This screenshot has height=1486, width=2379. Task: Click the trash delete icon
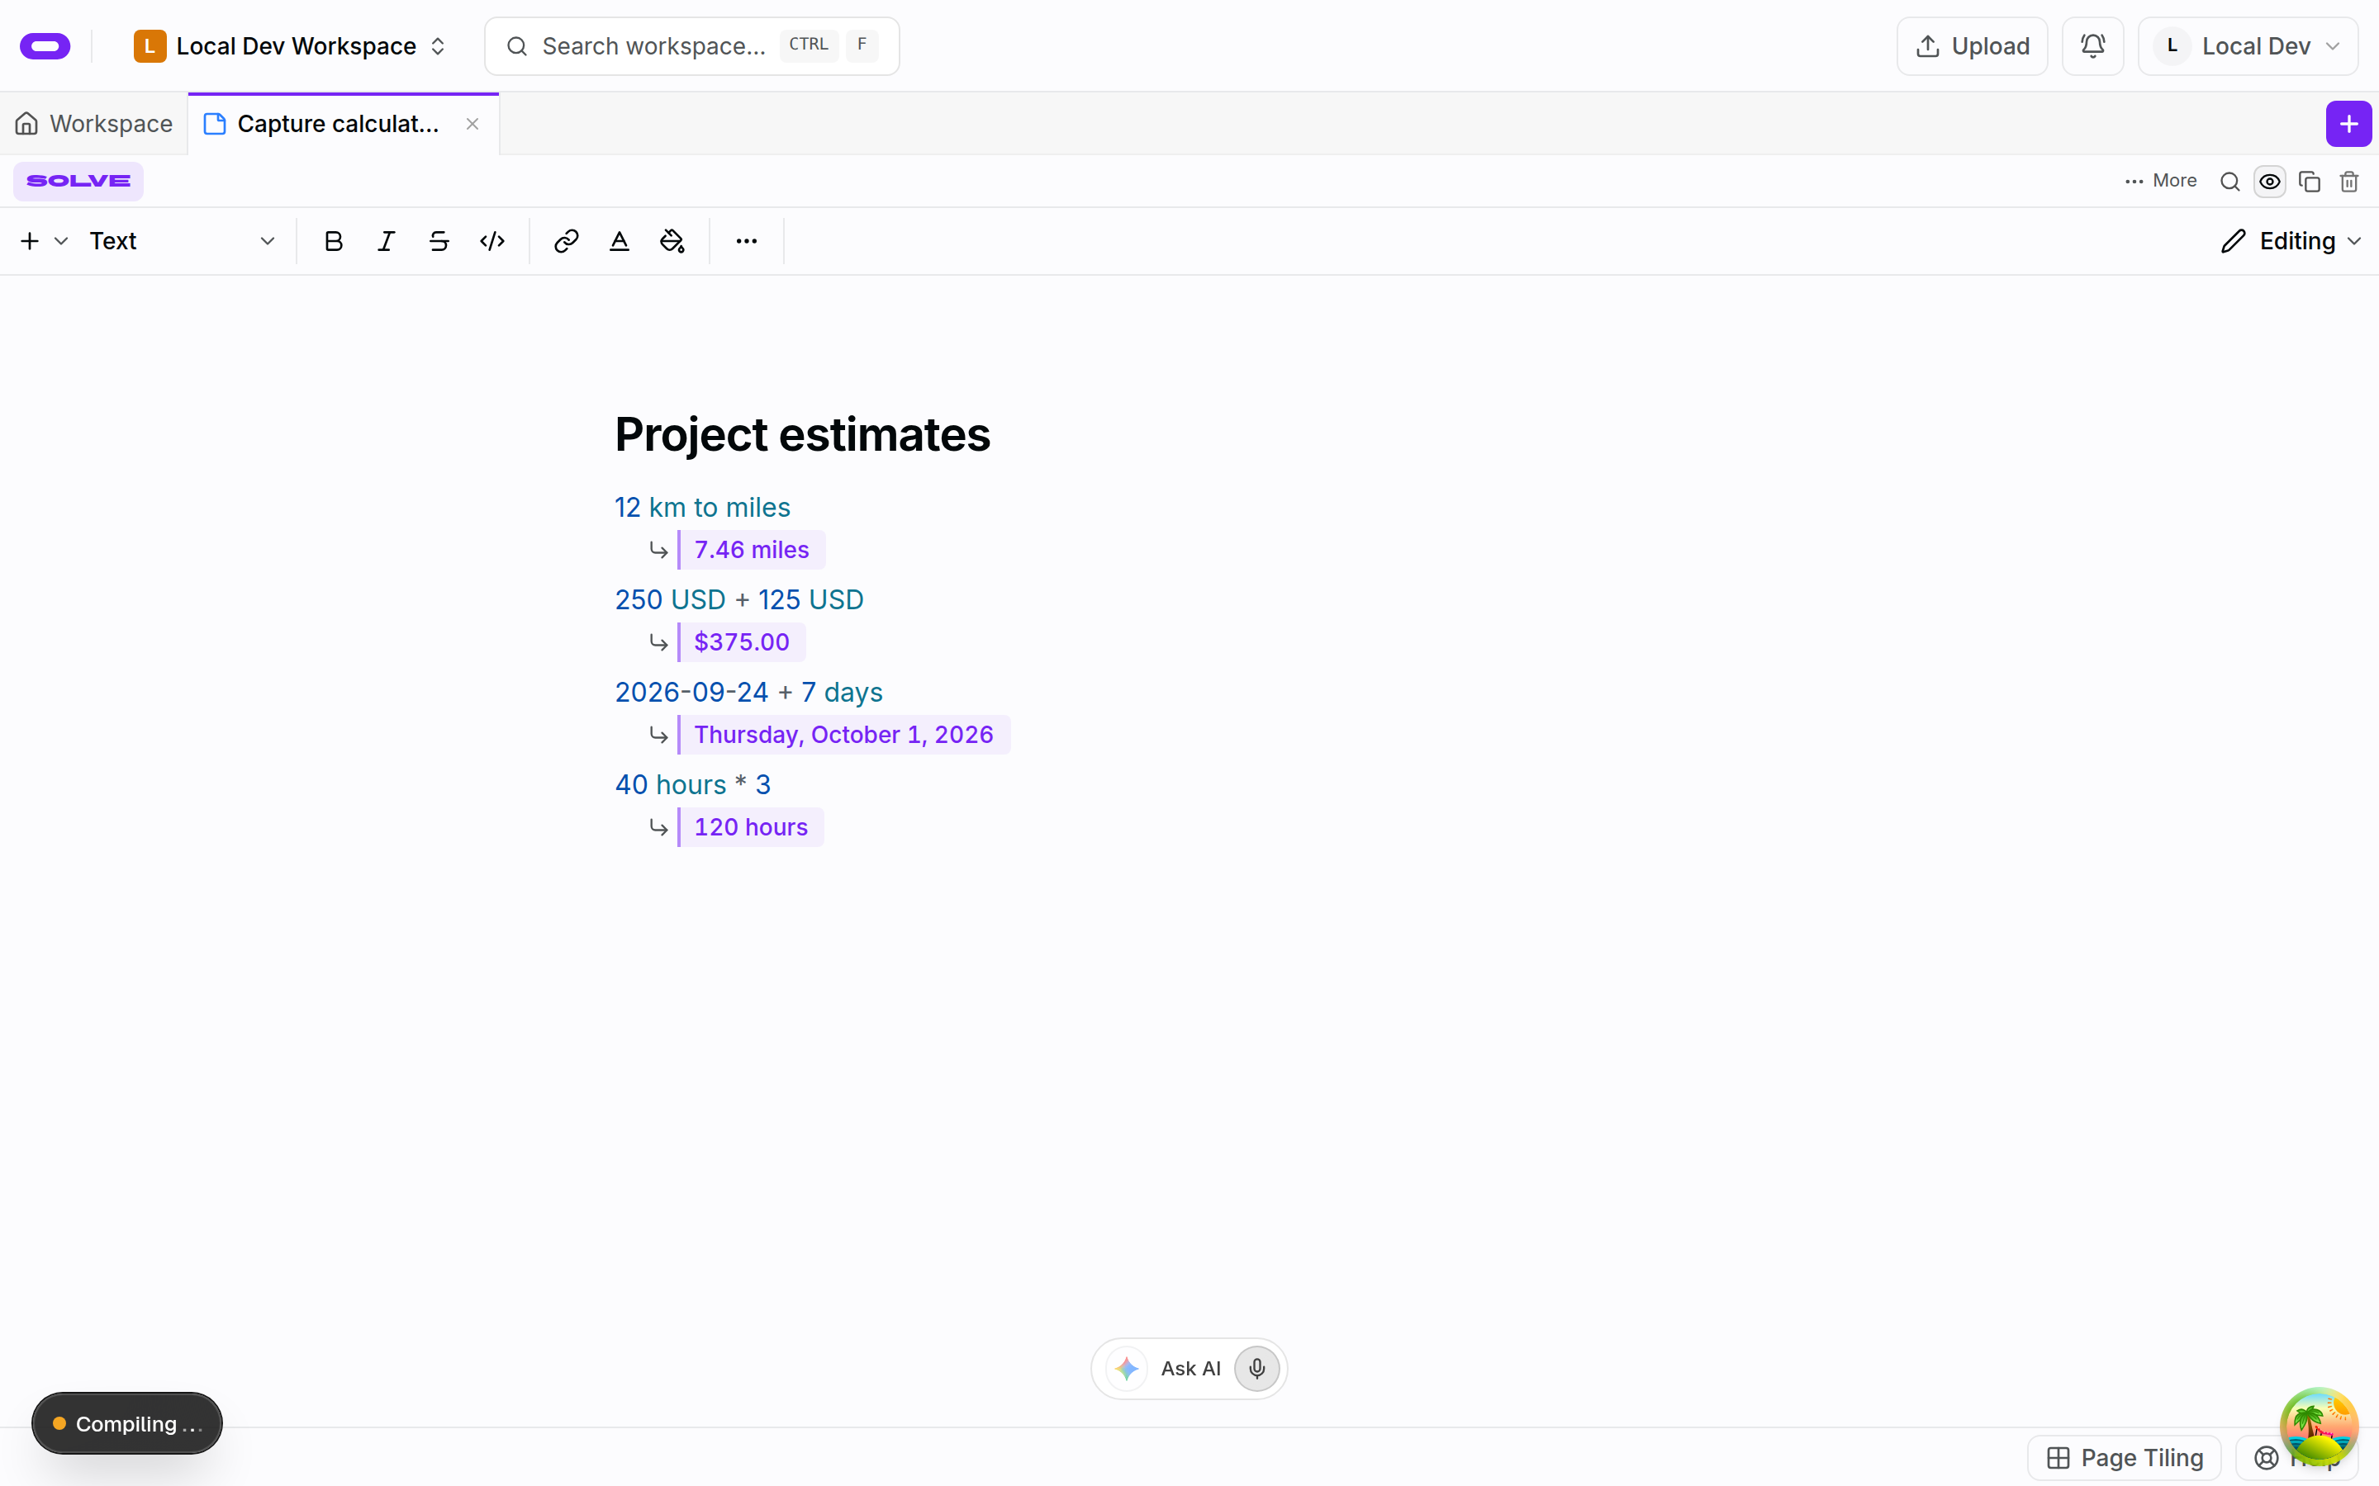coord(2349,182)
